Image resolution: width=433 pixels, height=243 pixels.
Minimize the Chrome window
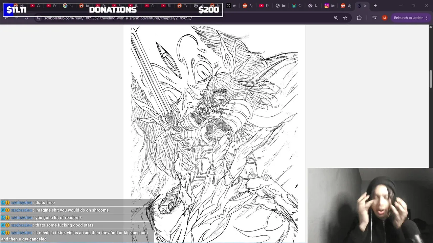coord(401,6)
